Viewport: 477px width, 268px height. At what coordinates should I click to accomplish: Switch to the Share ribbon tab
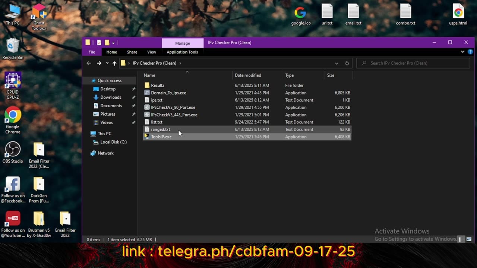132,52
